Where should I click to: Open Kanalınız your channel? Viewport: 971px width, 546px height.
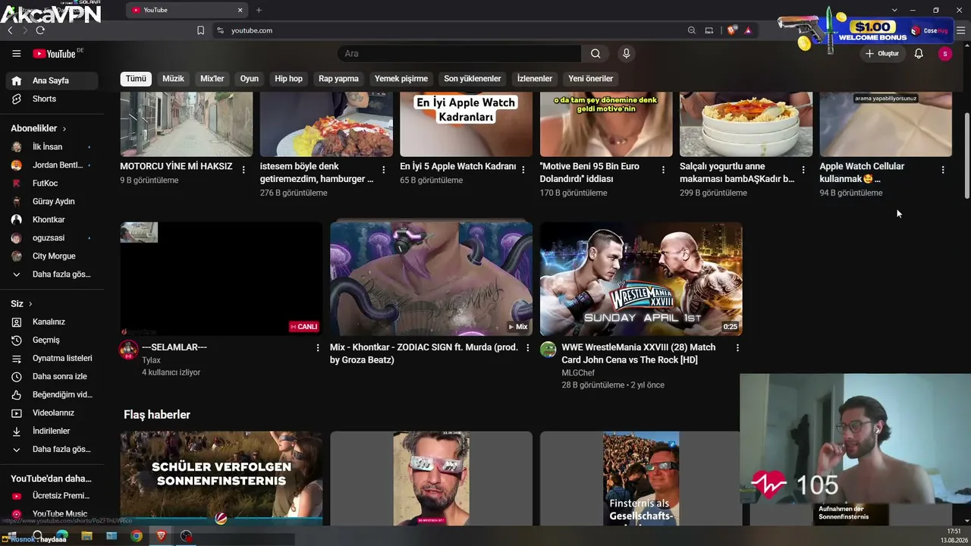coord(51,322)
